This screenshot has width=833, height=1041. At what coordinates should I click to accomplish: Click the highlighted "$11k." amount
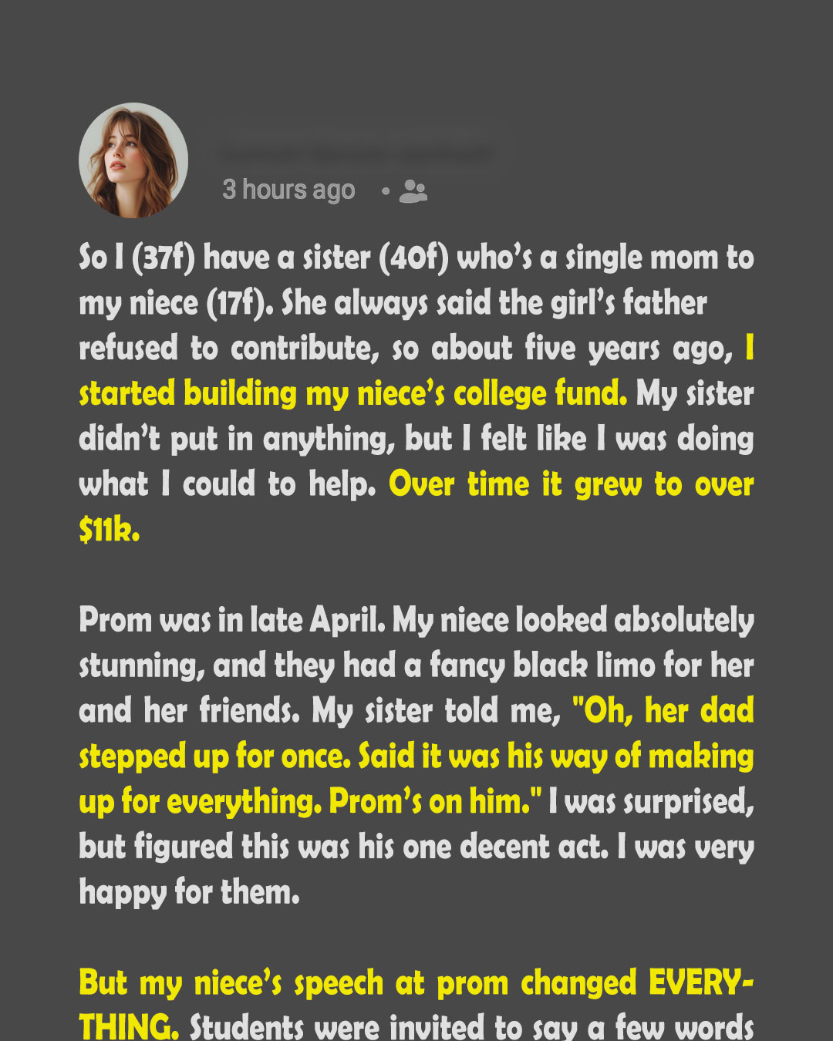(x=110, y=529)
